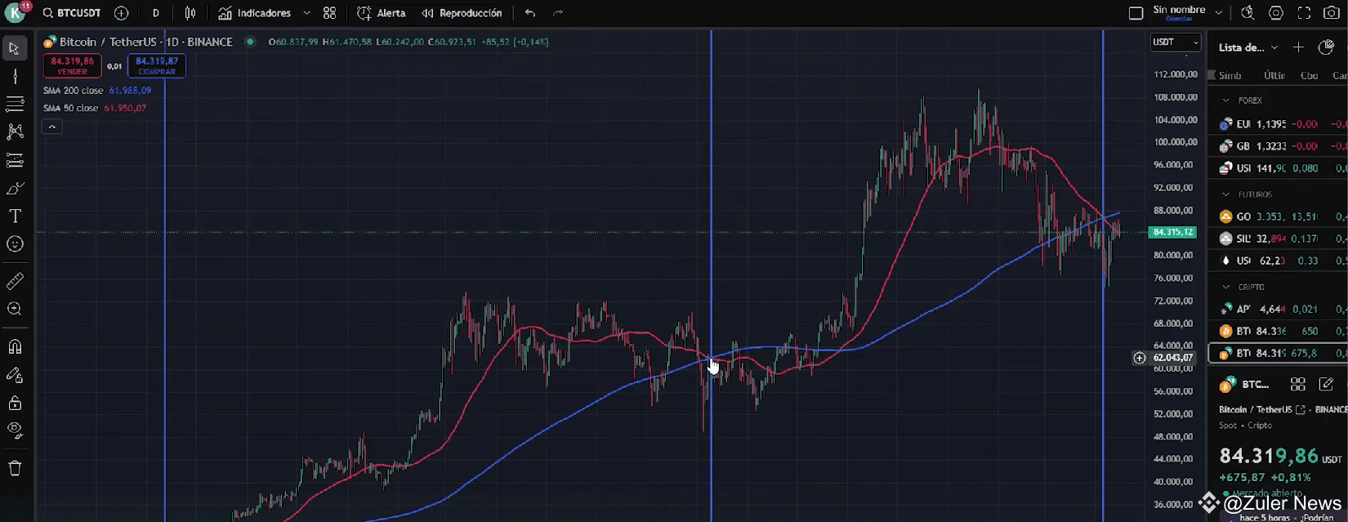Open the Fibonacci and Gann tools

(x=15, y=105)
